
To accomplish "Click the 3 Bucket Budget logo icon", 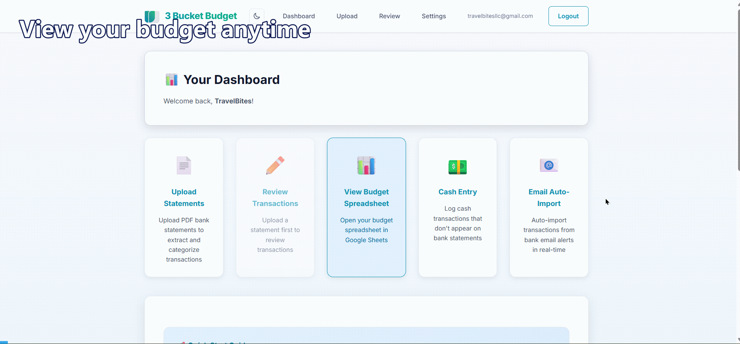I will pyautogui.click(x=151, y=16).
